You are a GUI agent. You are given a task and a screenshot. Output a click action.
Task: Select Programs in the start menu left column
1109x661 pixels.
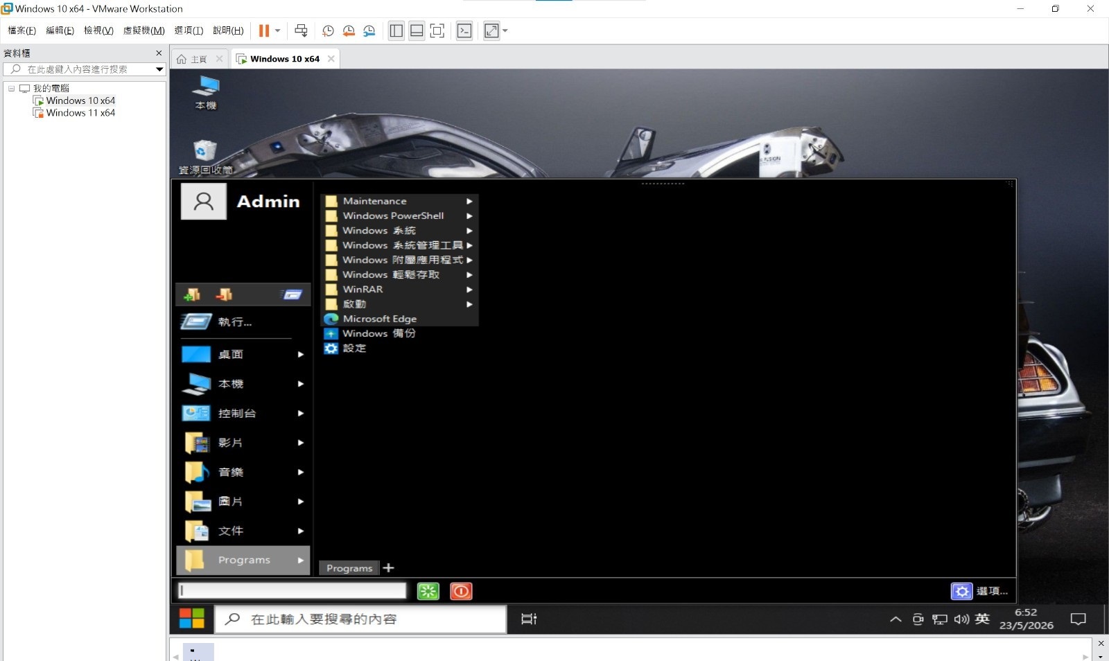tap(243, 560)
